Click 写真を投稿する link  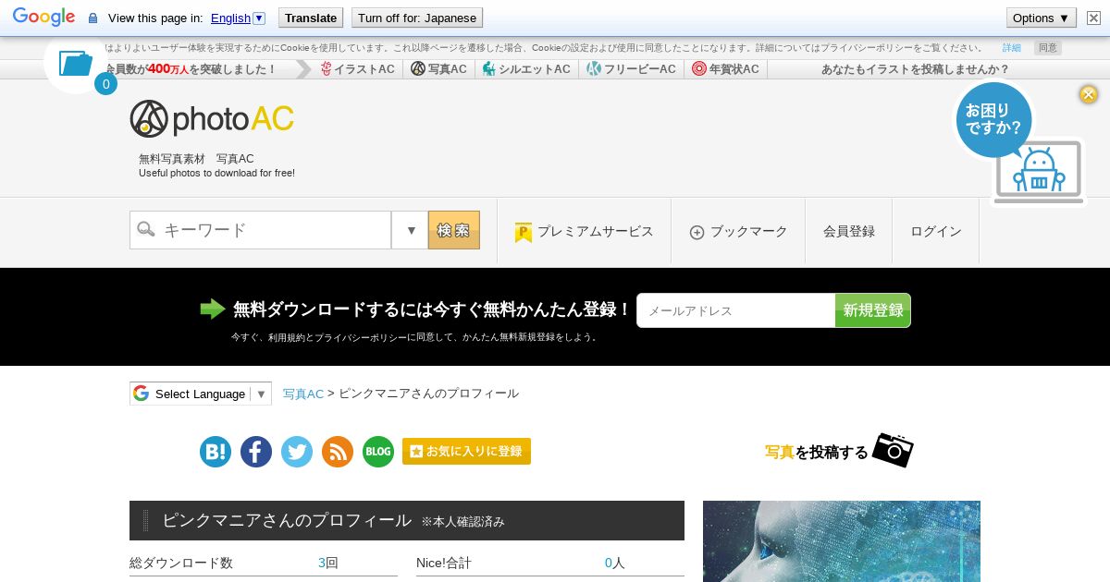(817, 452)
